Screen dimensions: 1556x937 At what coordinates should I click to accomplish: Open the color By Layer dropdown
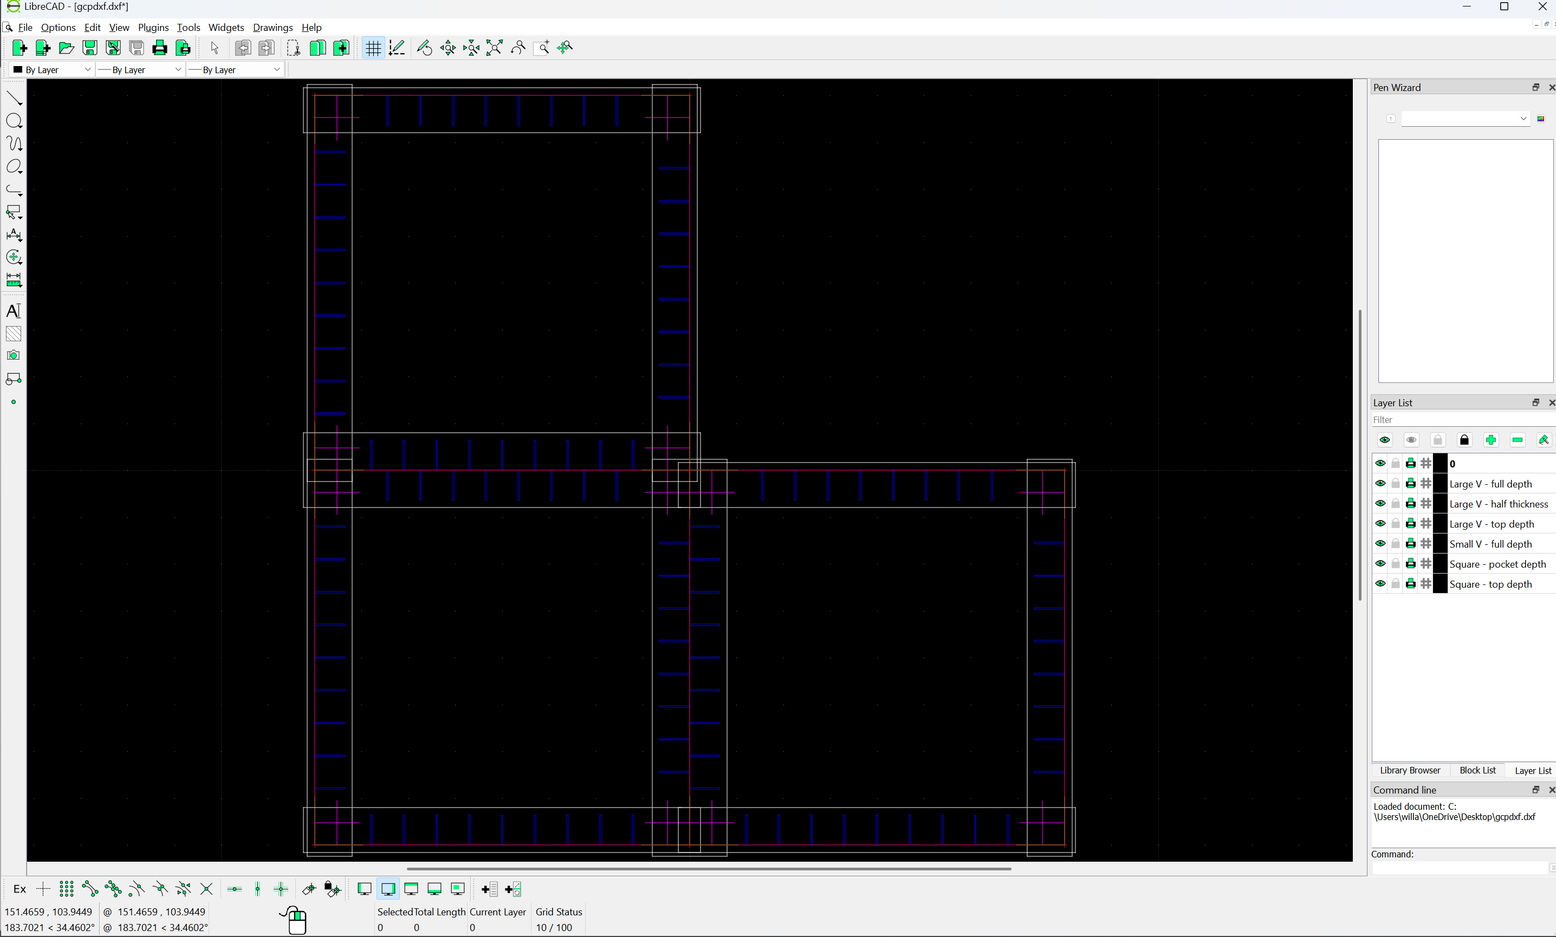pyautogui.click(x=52, y=69)
